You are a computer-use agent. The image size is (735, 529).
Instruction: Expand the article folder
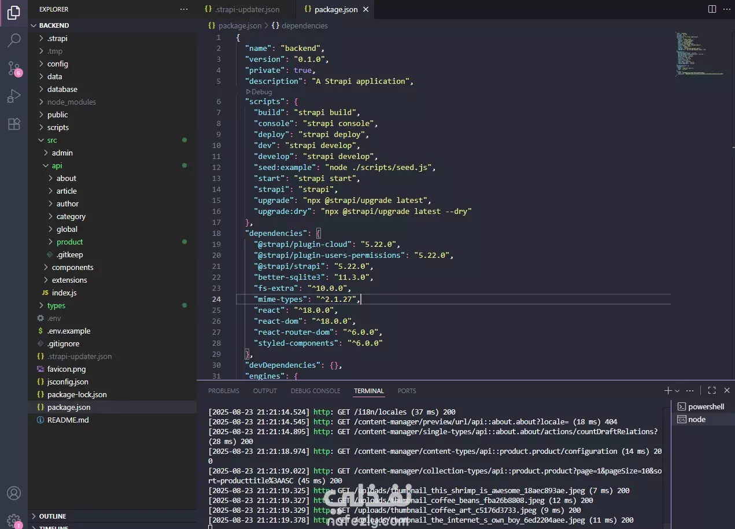(x=112, y=191)
